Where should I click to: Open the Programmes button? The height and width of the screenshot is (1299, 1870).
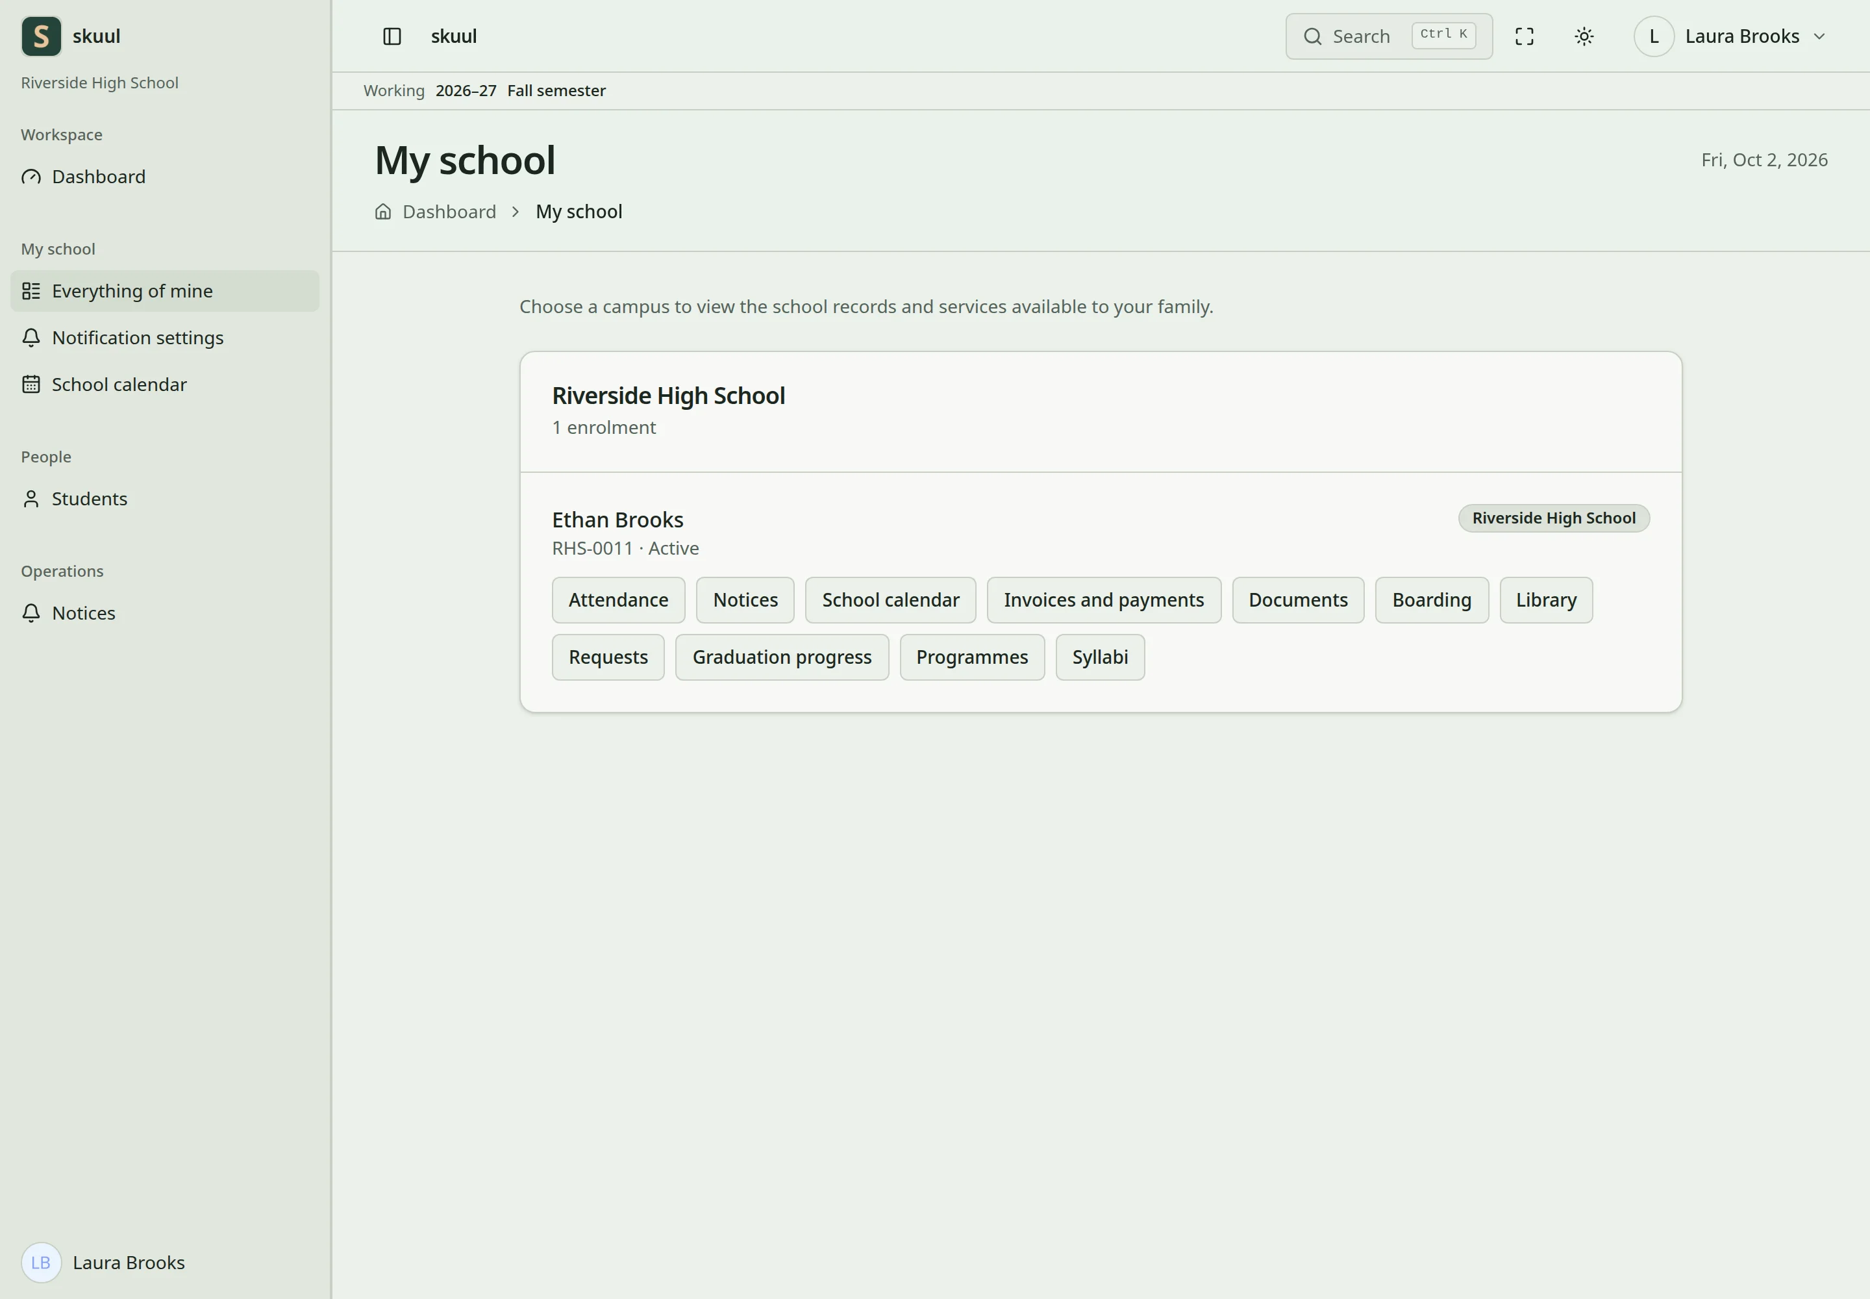coord(971,658)
